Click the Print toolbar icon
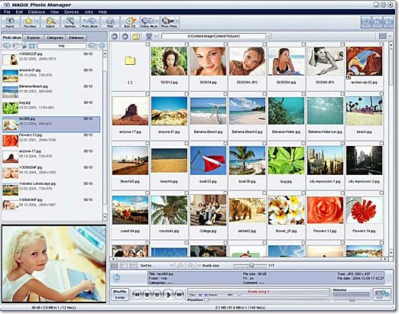399x314 pixels. pos(110,22)
